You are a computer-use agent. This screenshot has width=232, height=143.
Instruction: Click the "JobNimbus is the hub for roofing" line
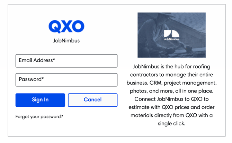[x=171, y=67]
